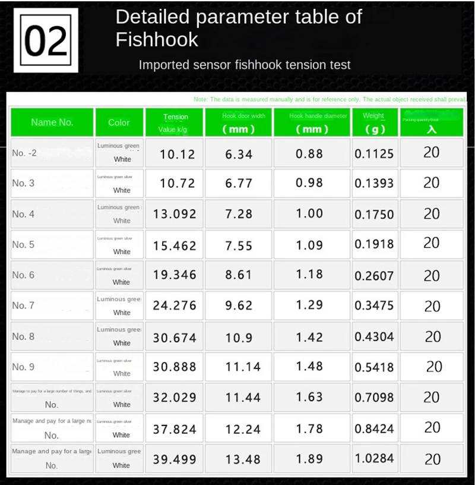Click the tension value 13.092 cell
This screenshot has width=475, height=485.
tap(174, 214)
